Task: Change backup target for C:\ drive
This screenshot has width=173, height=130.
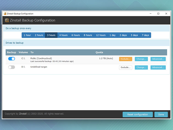Action: pyautogui.click(x=141, y=59)
